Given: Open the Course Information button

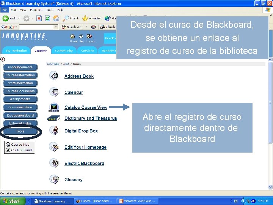Looking at the screenshot, I should pos(20,75).
